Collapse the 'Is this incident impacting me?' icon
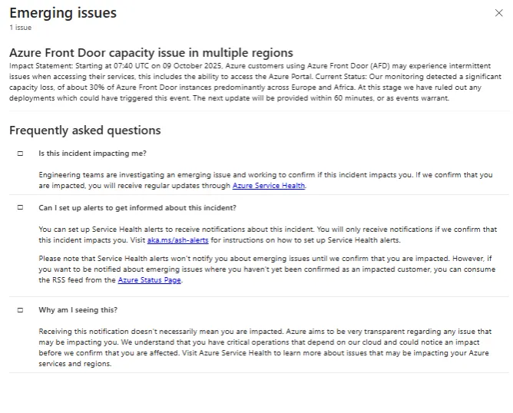Viewport: 513px width, 413px height. (x=20, y=154)
